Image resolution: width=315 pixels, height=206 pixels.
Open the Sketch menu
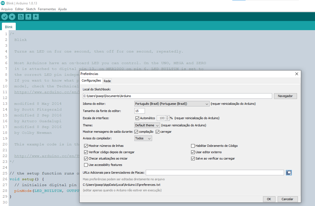31,9
